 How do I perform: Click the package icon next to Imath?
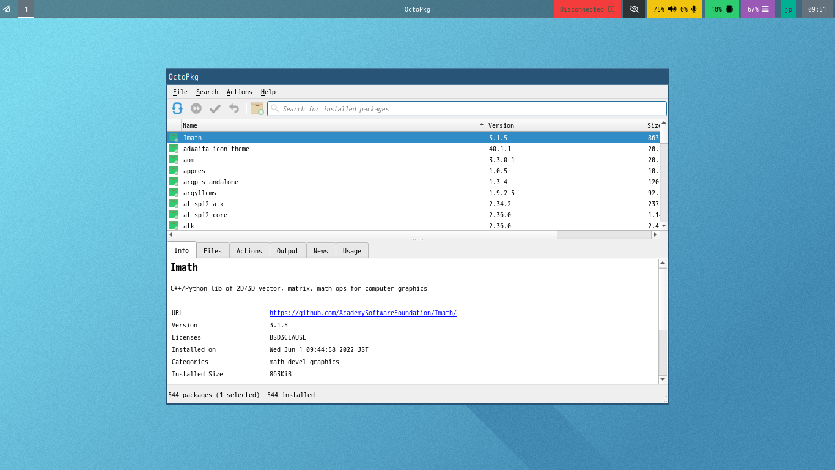174,138
